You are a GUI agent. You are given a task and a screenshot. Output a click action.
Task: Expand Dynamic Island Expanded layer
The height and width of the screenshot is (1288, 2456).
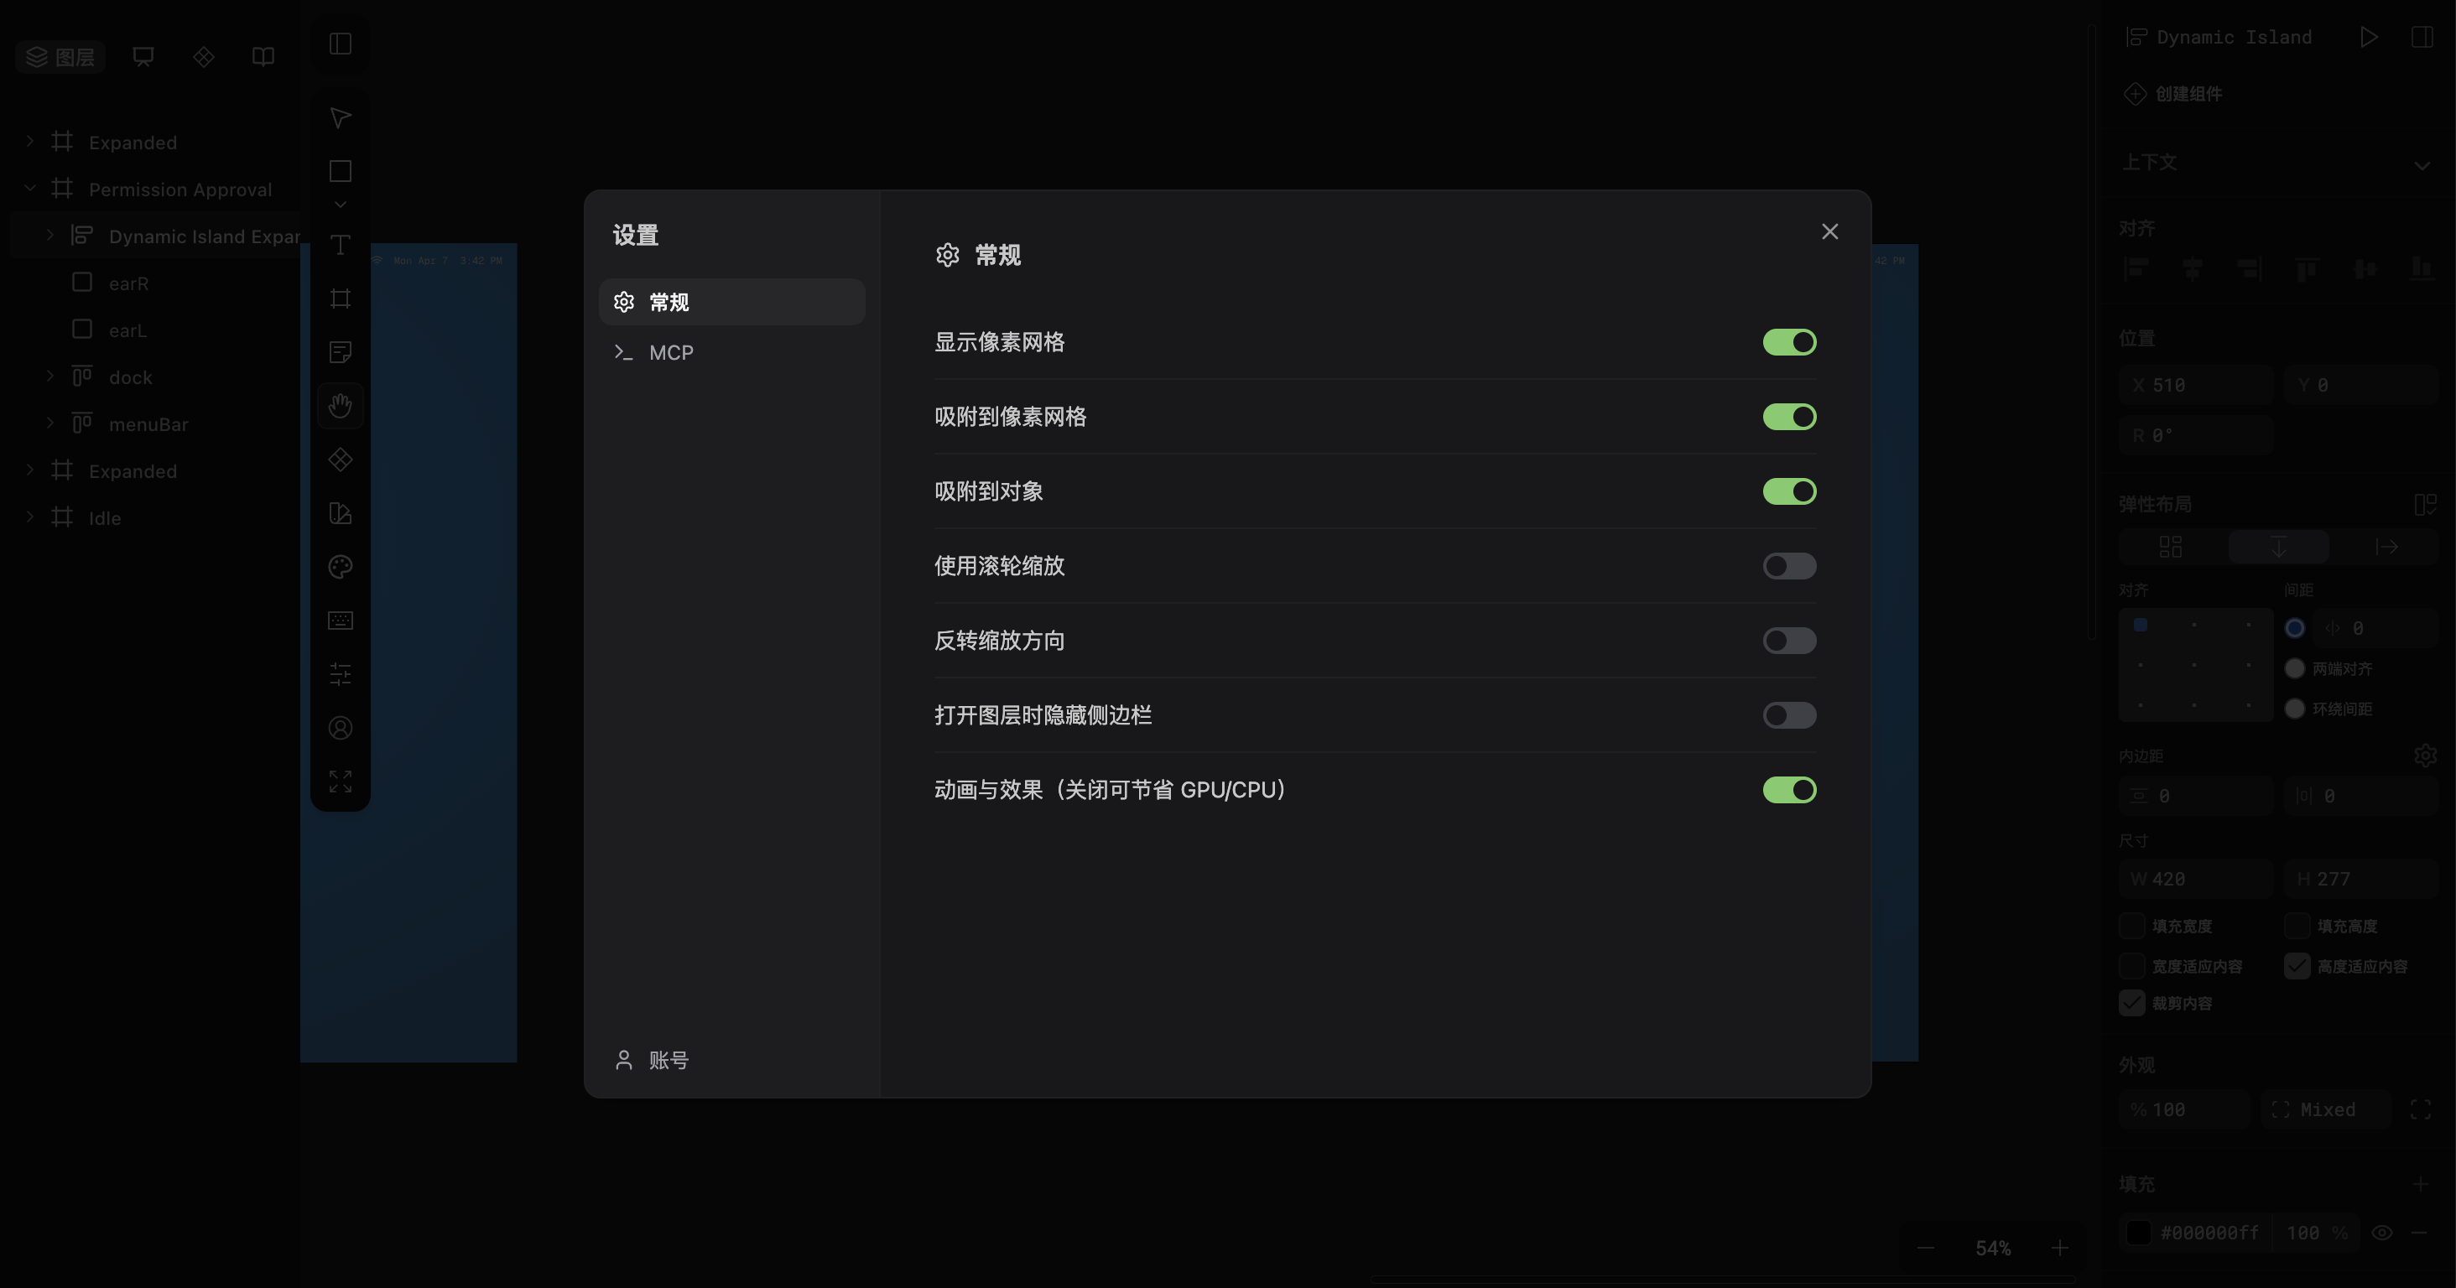(49, 236)
